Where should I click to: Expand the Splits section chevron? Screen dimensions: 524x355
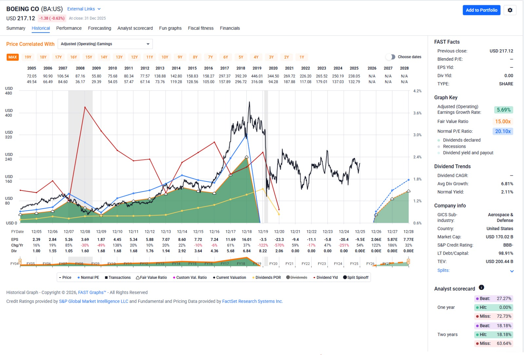tap(512, 271)
